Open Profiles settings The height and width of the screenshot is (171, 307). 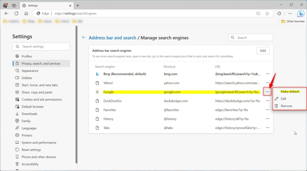(41, 56)
